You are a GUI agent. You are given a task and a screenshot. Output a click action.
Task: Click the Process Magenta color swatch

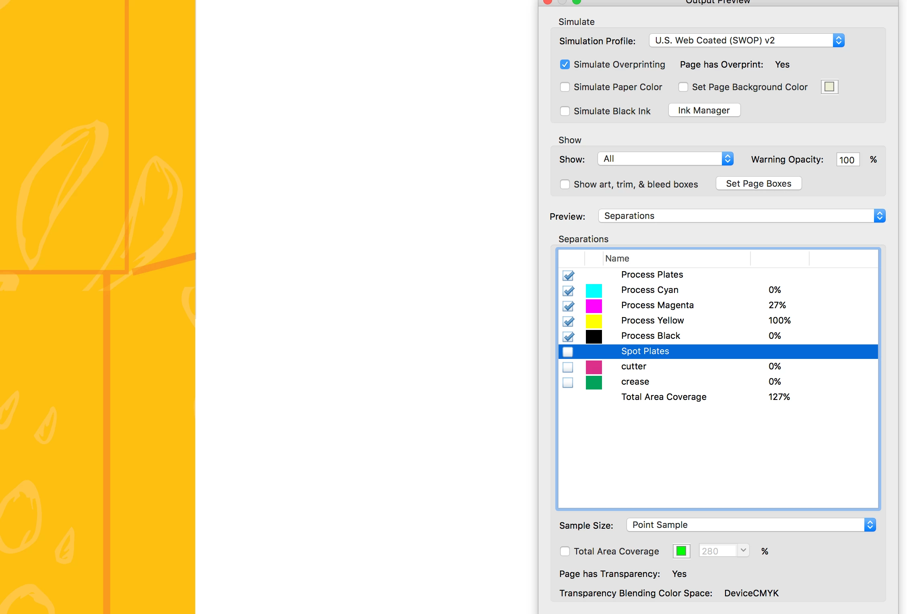click(594, 305)
